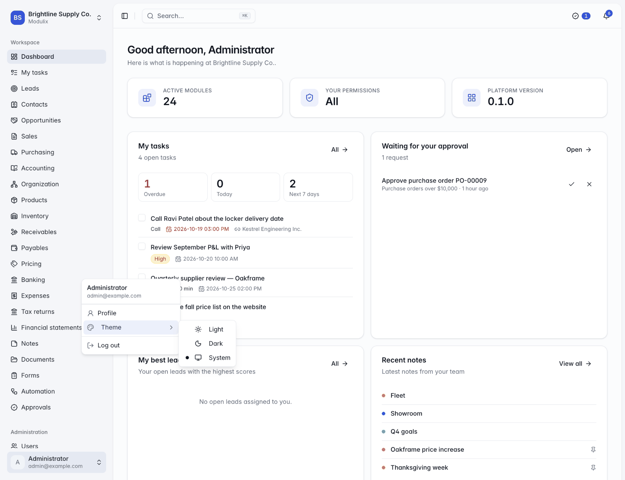The width and height of the screenshot is (625, 480).
Task: Expand the Theme submenu arrow
Action: coord(171,327)
